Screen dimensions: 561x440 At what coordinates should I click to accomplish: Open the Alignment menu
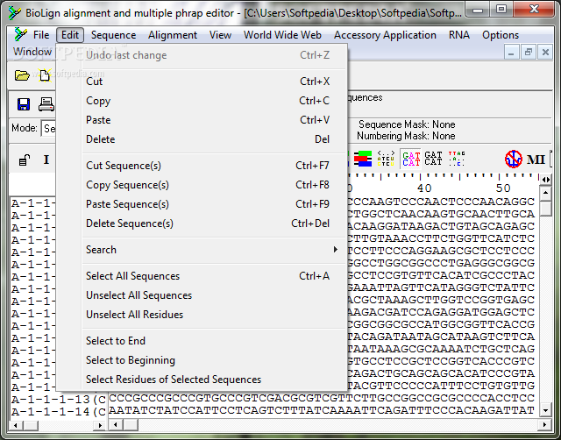[x=173, y=35]
